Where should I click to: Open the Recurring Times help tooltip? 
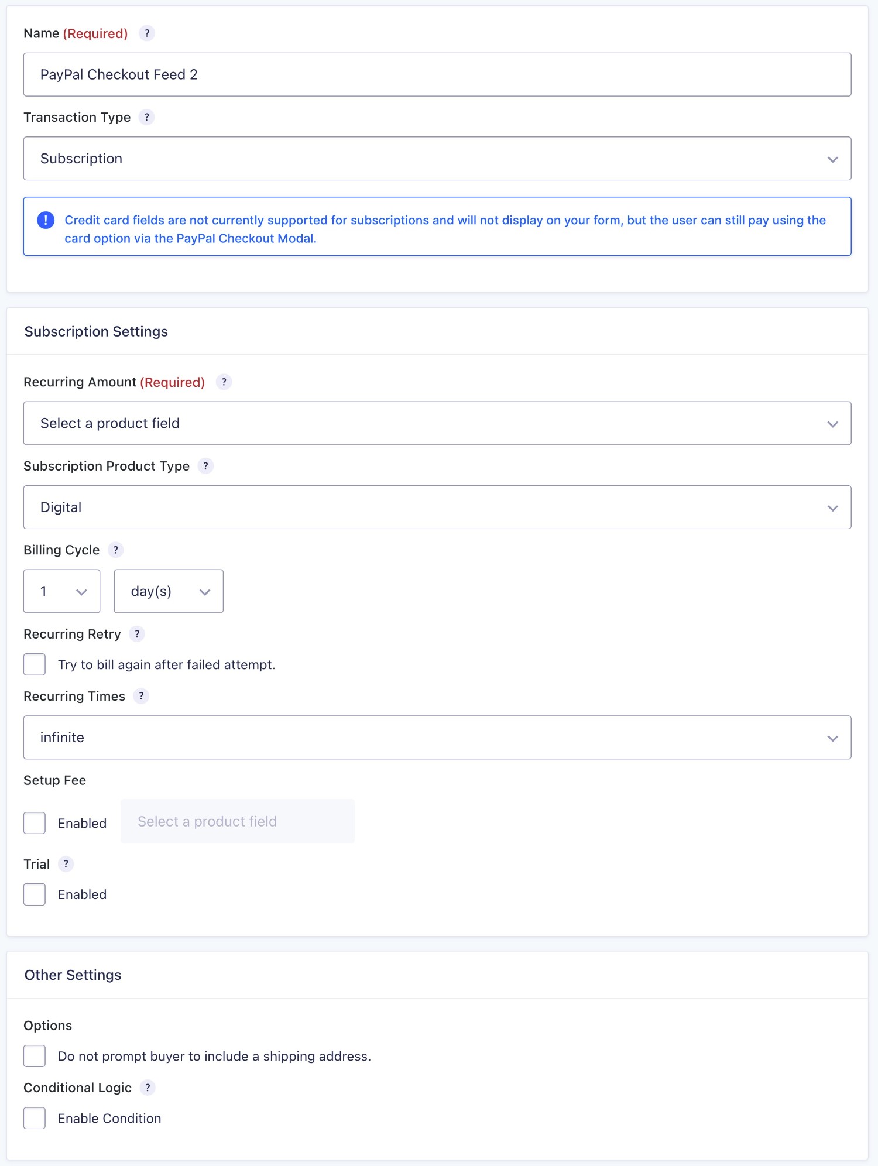[141, 696]
